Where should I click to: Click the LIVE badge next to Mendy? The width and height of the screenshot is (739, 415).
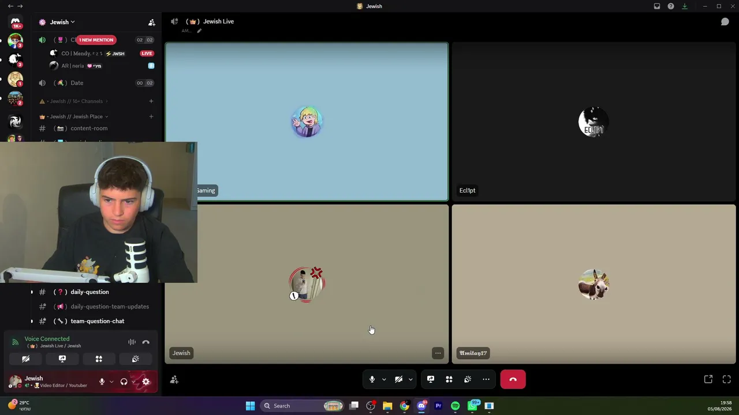pos(147,54)
